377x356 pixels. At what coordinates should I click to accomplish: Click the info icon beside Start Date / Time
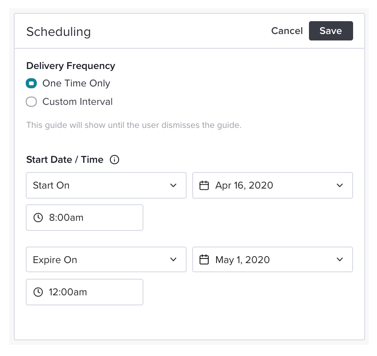114,160
